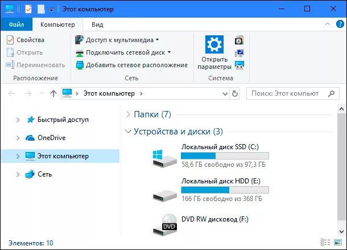Image resolution: width=347 pixels, height=250 pixels.
Task: Open the Файл menu tab
Action: [x=16, y=24]
